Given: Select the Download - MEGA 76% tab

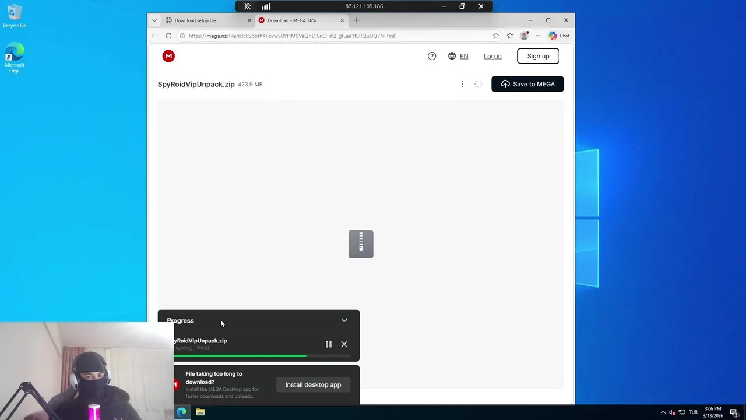Looking at the screenshot, I should click(x=301, y=20).
